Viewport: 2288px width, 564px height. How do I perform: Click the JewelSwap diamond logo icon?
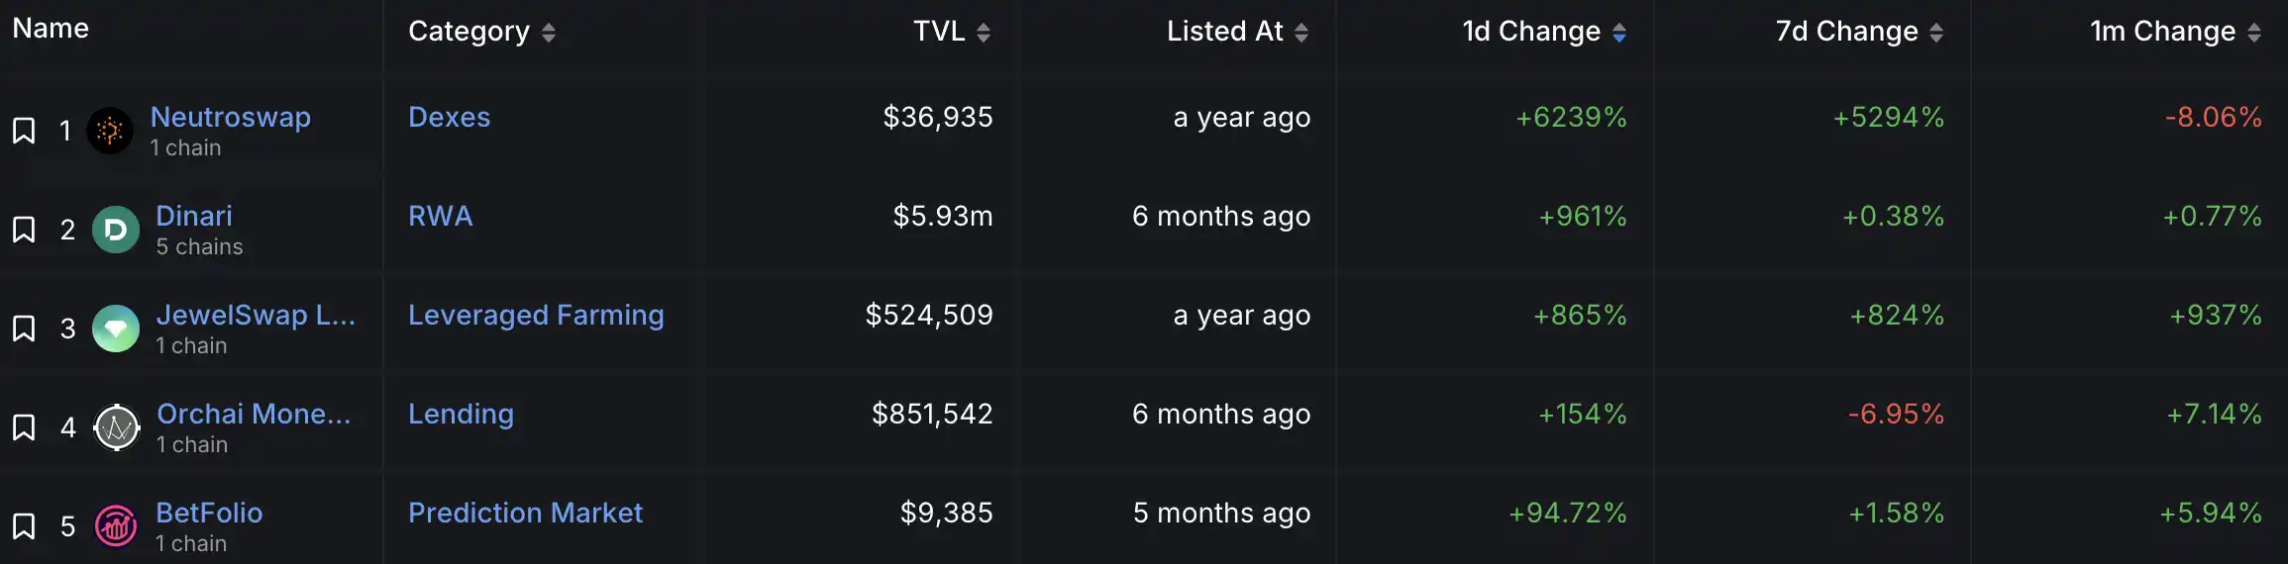coord(116,329)
